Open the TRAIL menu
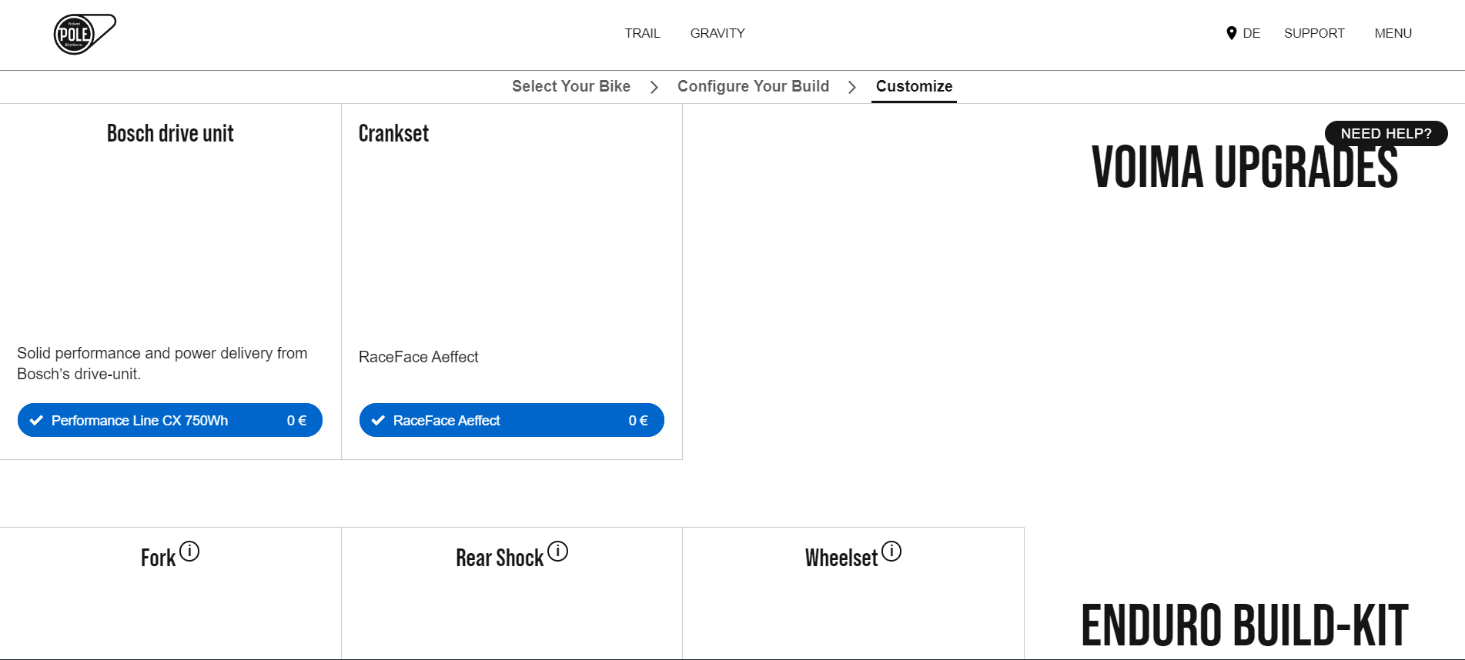This screenshot has width=1465, height=660. click(x=642, y=33)
